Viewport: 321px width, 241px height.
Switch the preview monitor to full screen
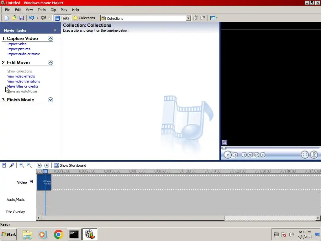coord(224,142)
